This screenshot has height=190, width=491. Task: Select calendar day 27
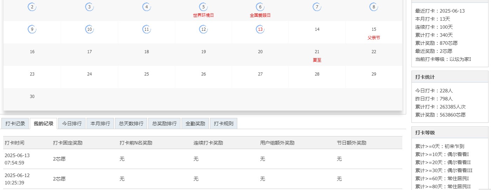pos(260,74)
